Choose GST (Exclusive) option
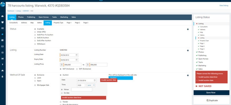The height and width of the screenshot is (105, 231). coord(77,69)
